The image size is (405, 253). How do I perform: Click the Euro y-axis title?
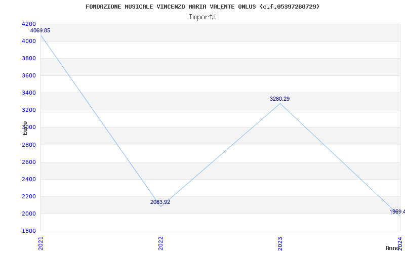(25, 128)
